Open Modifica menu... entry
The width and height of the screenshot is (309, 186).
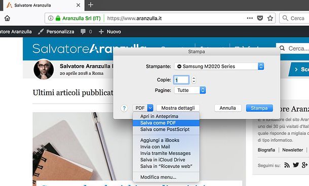coord(166,177)
